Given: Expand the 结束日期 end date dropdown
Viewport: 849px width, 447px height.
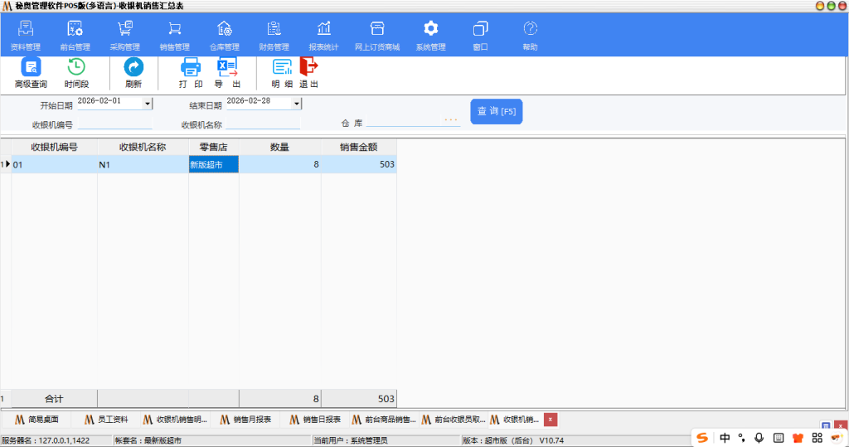Looking at the screenshot, I should pos(296,104).
